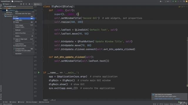
Task: Click the yellow warnings indicator in editor corner
Action: (179, 7)
